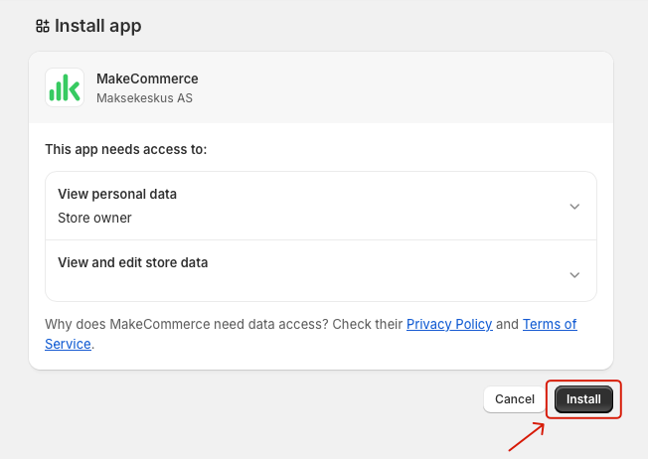Click the "Install app" page heading
This screenshot has width=648, height=459.
[97, 26]
